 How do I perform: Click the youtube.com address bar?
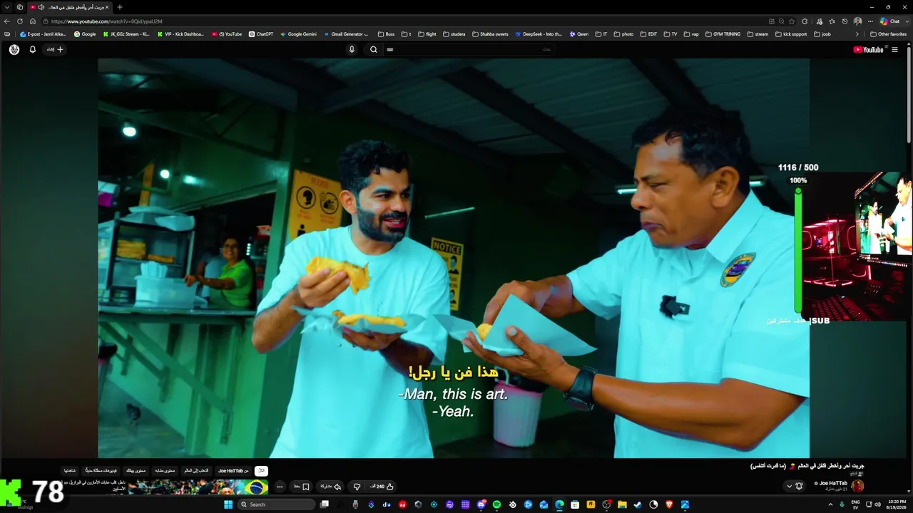[403, 21]
